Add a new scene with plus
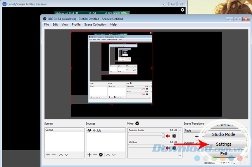This screenshot has height=167, width=252. 48,155
